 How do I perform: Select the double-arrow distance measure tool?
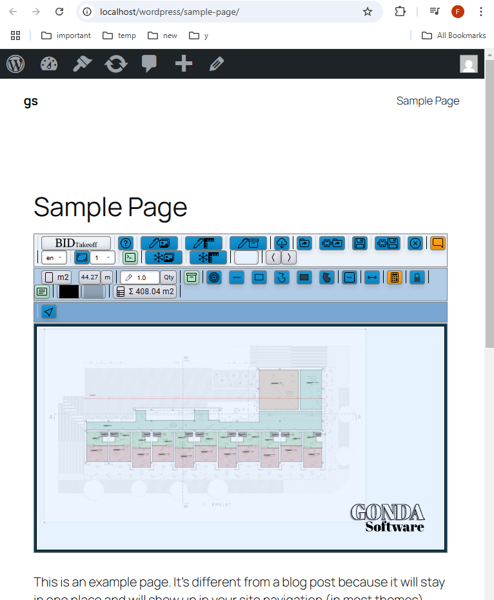pyautogui.click(x=372, y=277)
